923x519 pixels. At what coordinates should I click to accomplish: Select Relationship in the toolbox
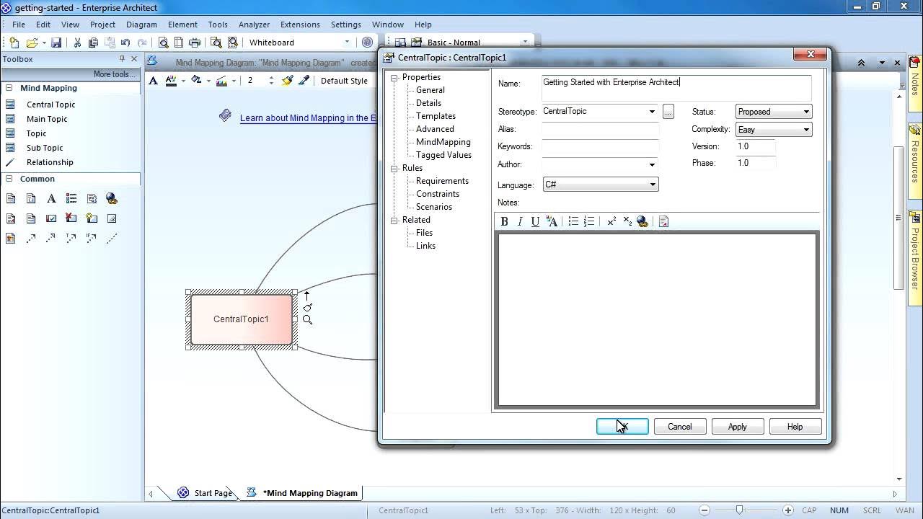(x=50, y=162)
